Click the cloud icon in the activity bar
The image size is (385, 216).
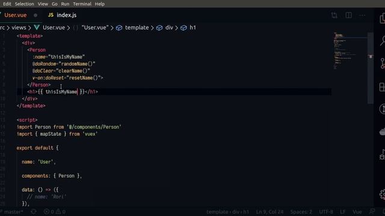pyautogui.click(x=383, y=132)
